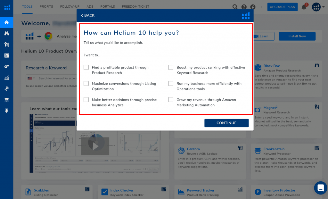Click the Inventory Protector P icon
The width and height of the screenshot is (328, 199).
click(x=258, y=192)
